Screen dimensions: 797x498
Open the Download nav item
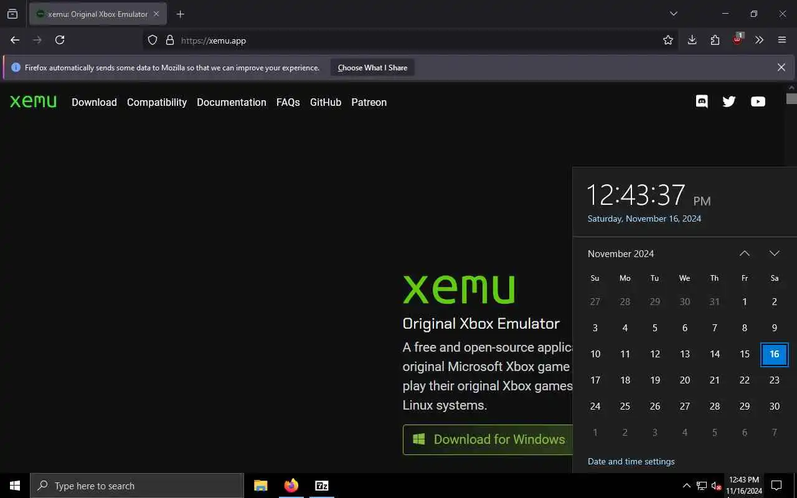[94, 102]
